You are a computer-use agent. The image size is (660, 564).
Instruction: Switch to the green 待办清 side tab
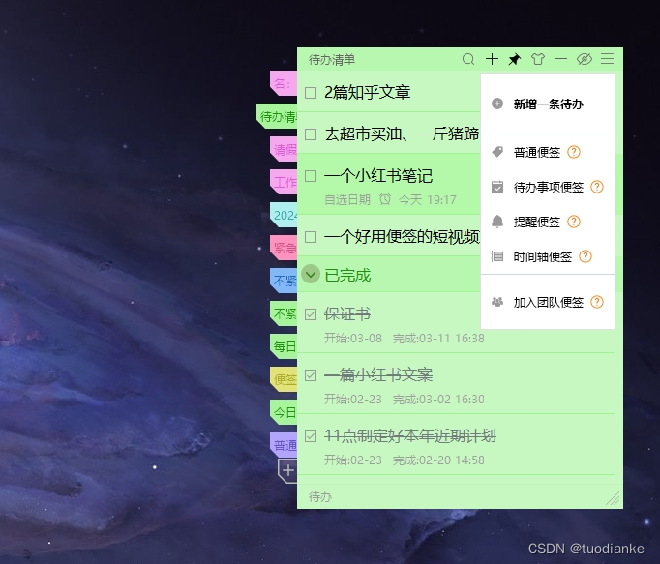click(277, 116)
